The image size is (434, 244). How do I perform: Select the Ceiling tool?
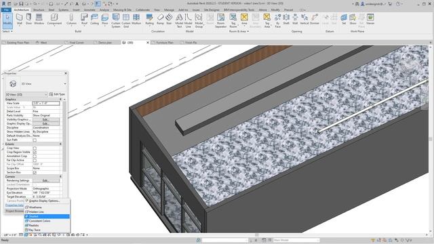coord(94,20)
